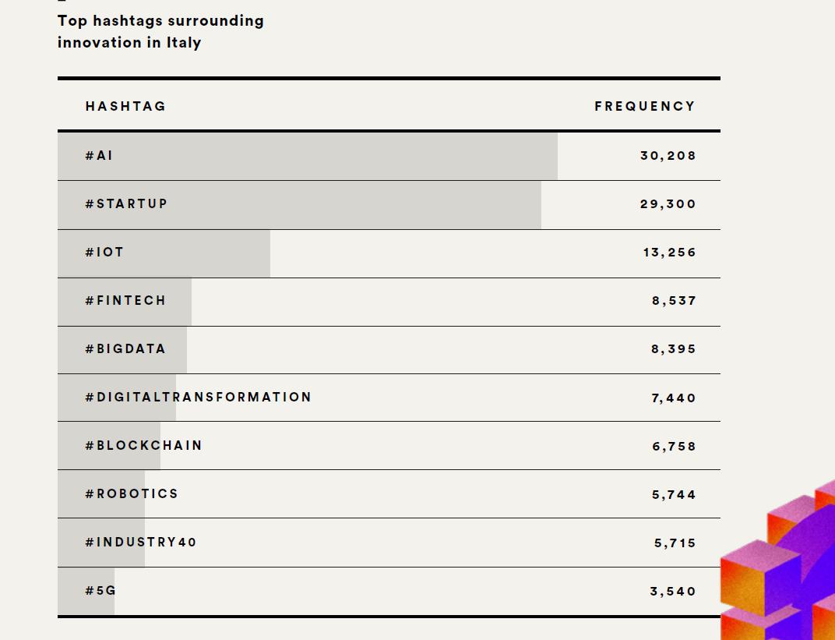
Task: Click the 30,208 frequency value
Action: click(668, 156)
